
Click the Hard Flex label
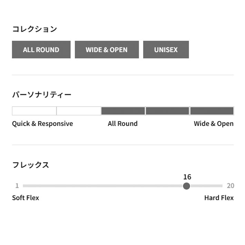click(x=219, y=198)
